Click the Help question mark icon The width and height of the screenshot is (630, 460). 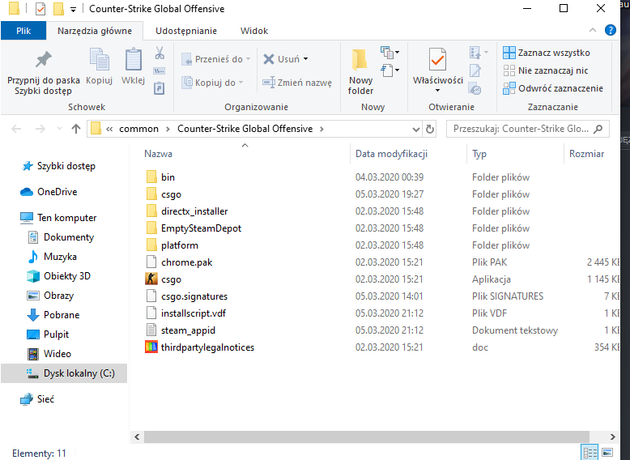[611, 30]
